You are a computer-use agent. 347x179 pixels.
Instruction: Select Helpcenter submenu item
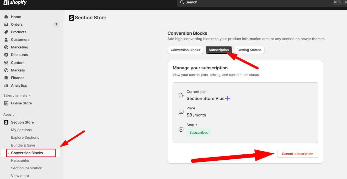click(x=20, y=160)
